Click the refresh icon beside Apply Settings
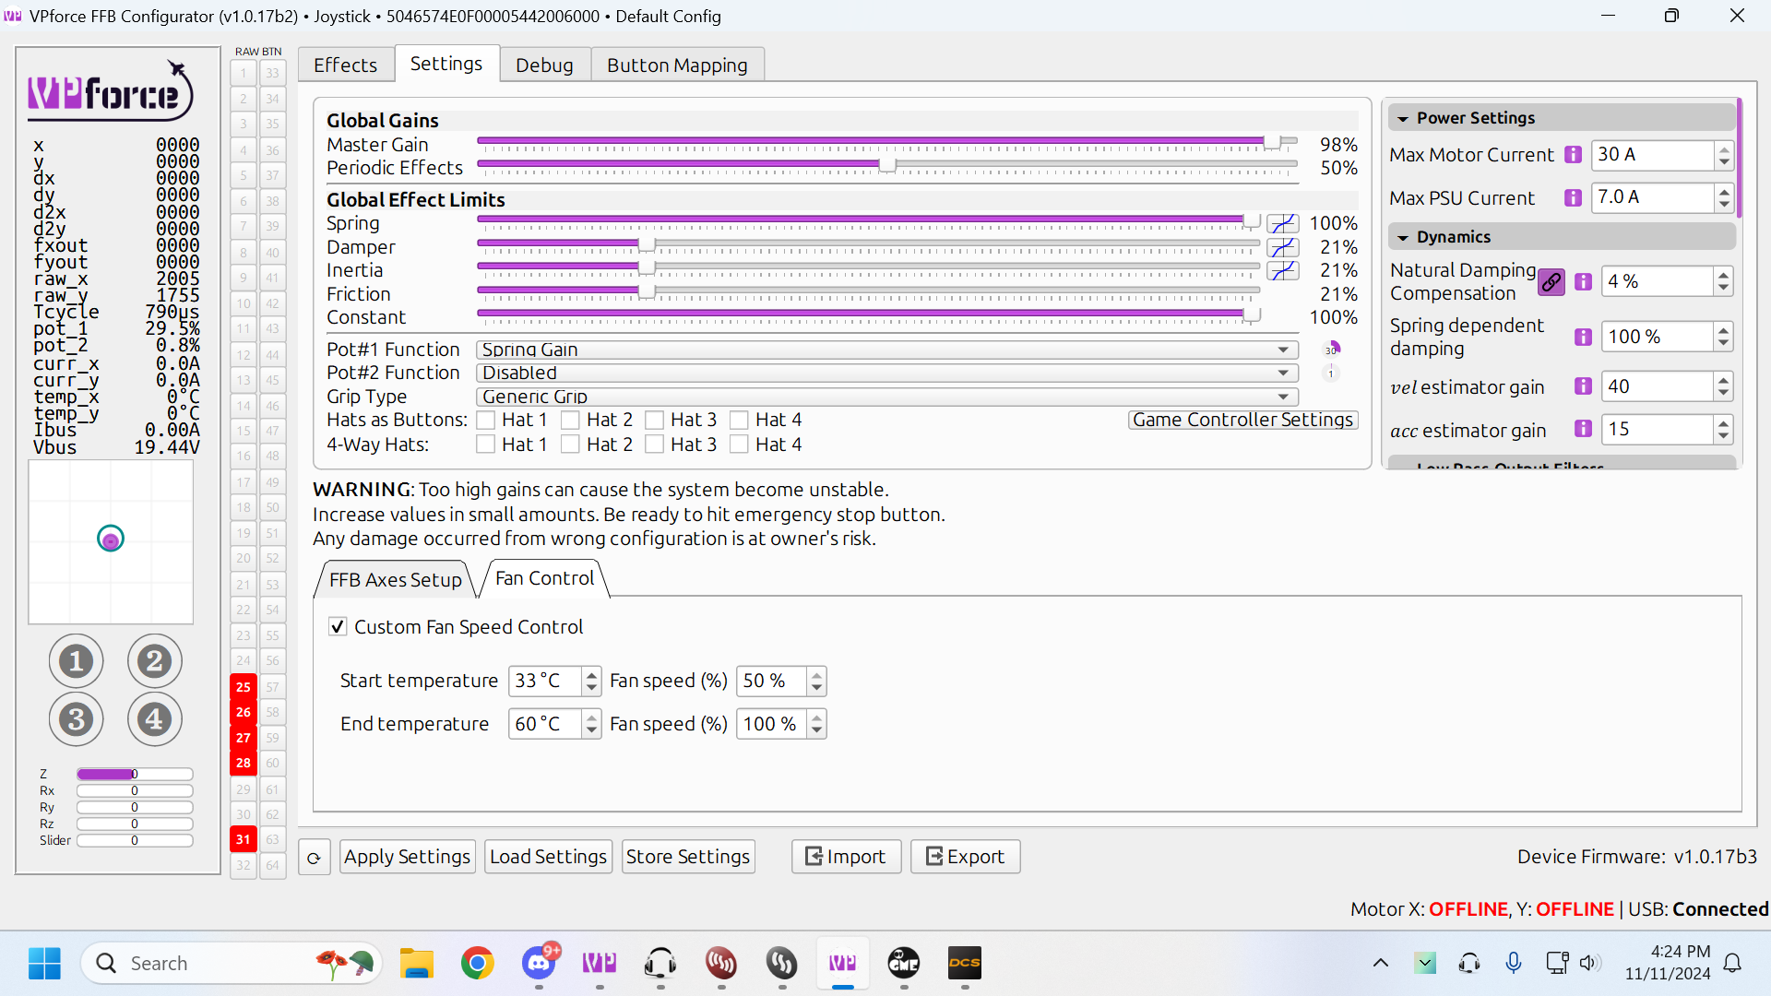The image size is (1771, 996). [315, 858]
